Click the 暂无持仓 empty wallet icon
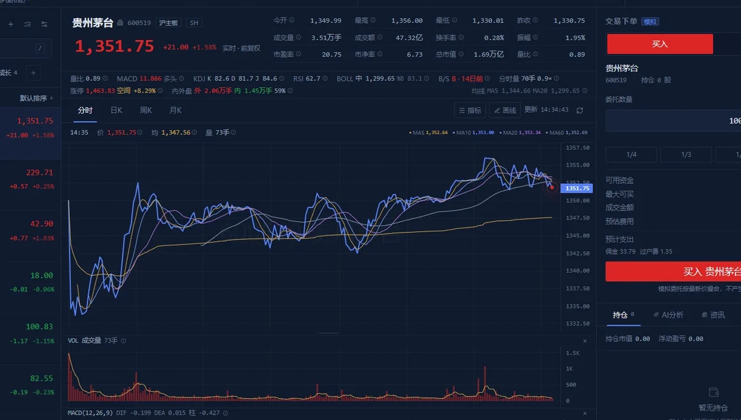Viewport: 741px width, 420px height. tap(714, 392)
